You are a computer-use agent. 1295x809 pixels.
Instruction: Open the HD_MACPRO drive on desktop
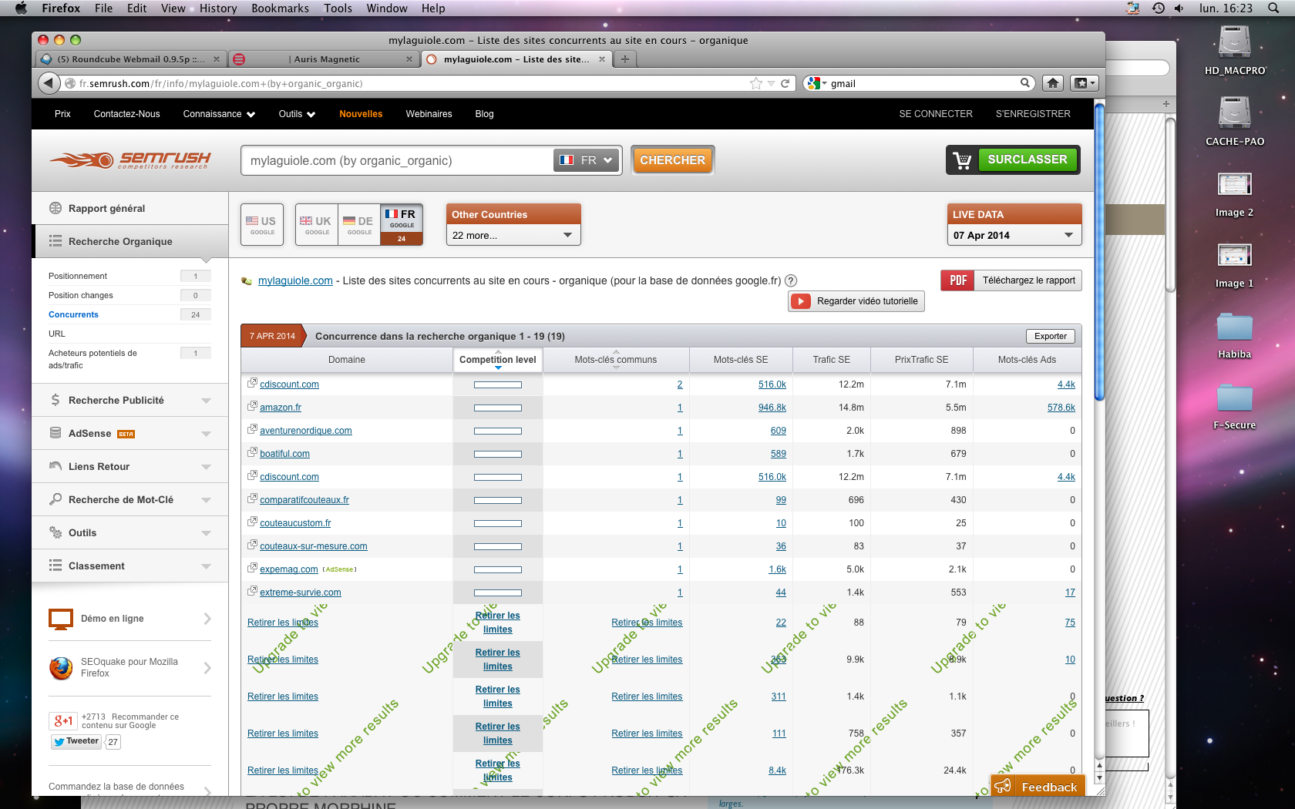point(1235,49)
